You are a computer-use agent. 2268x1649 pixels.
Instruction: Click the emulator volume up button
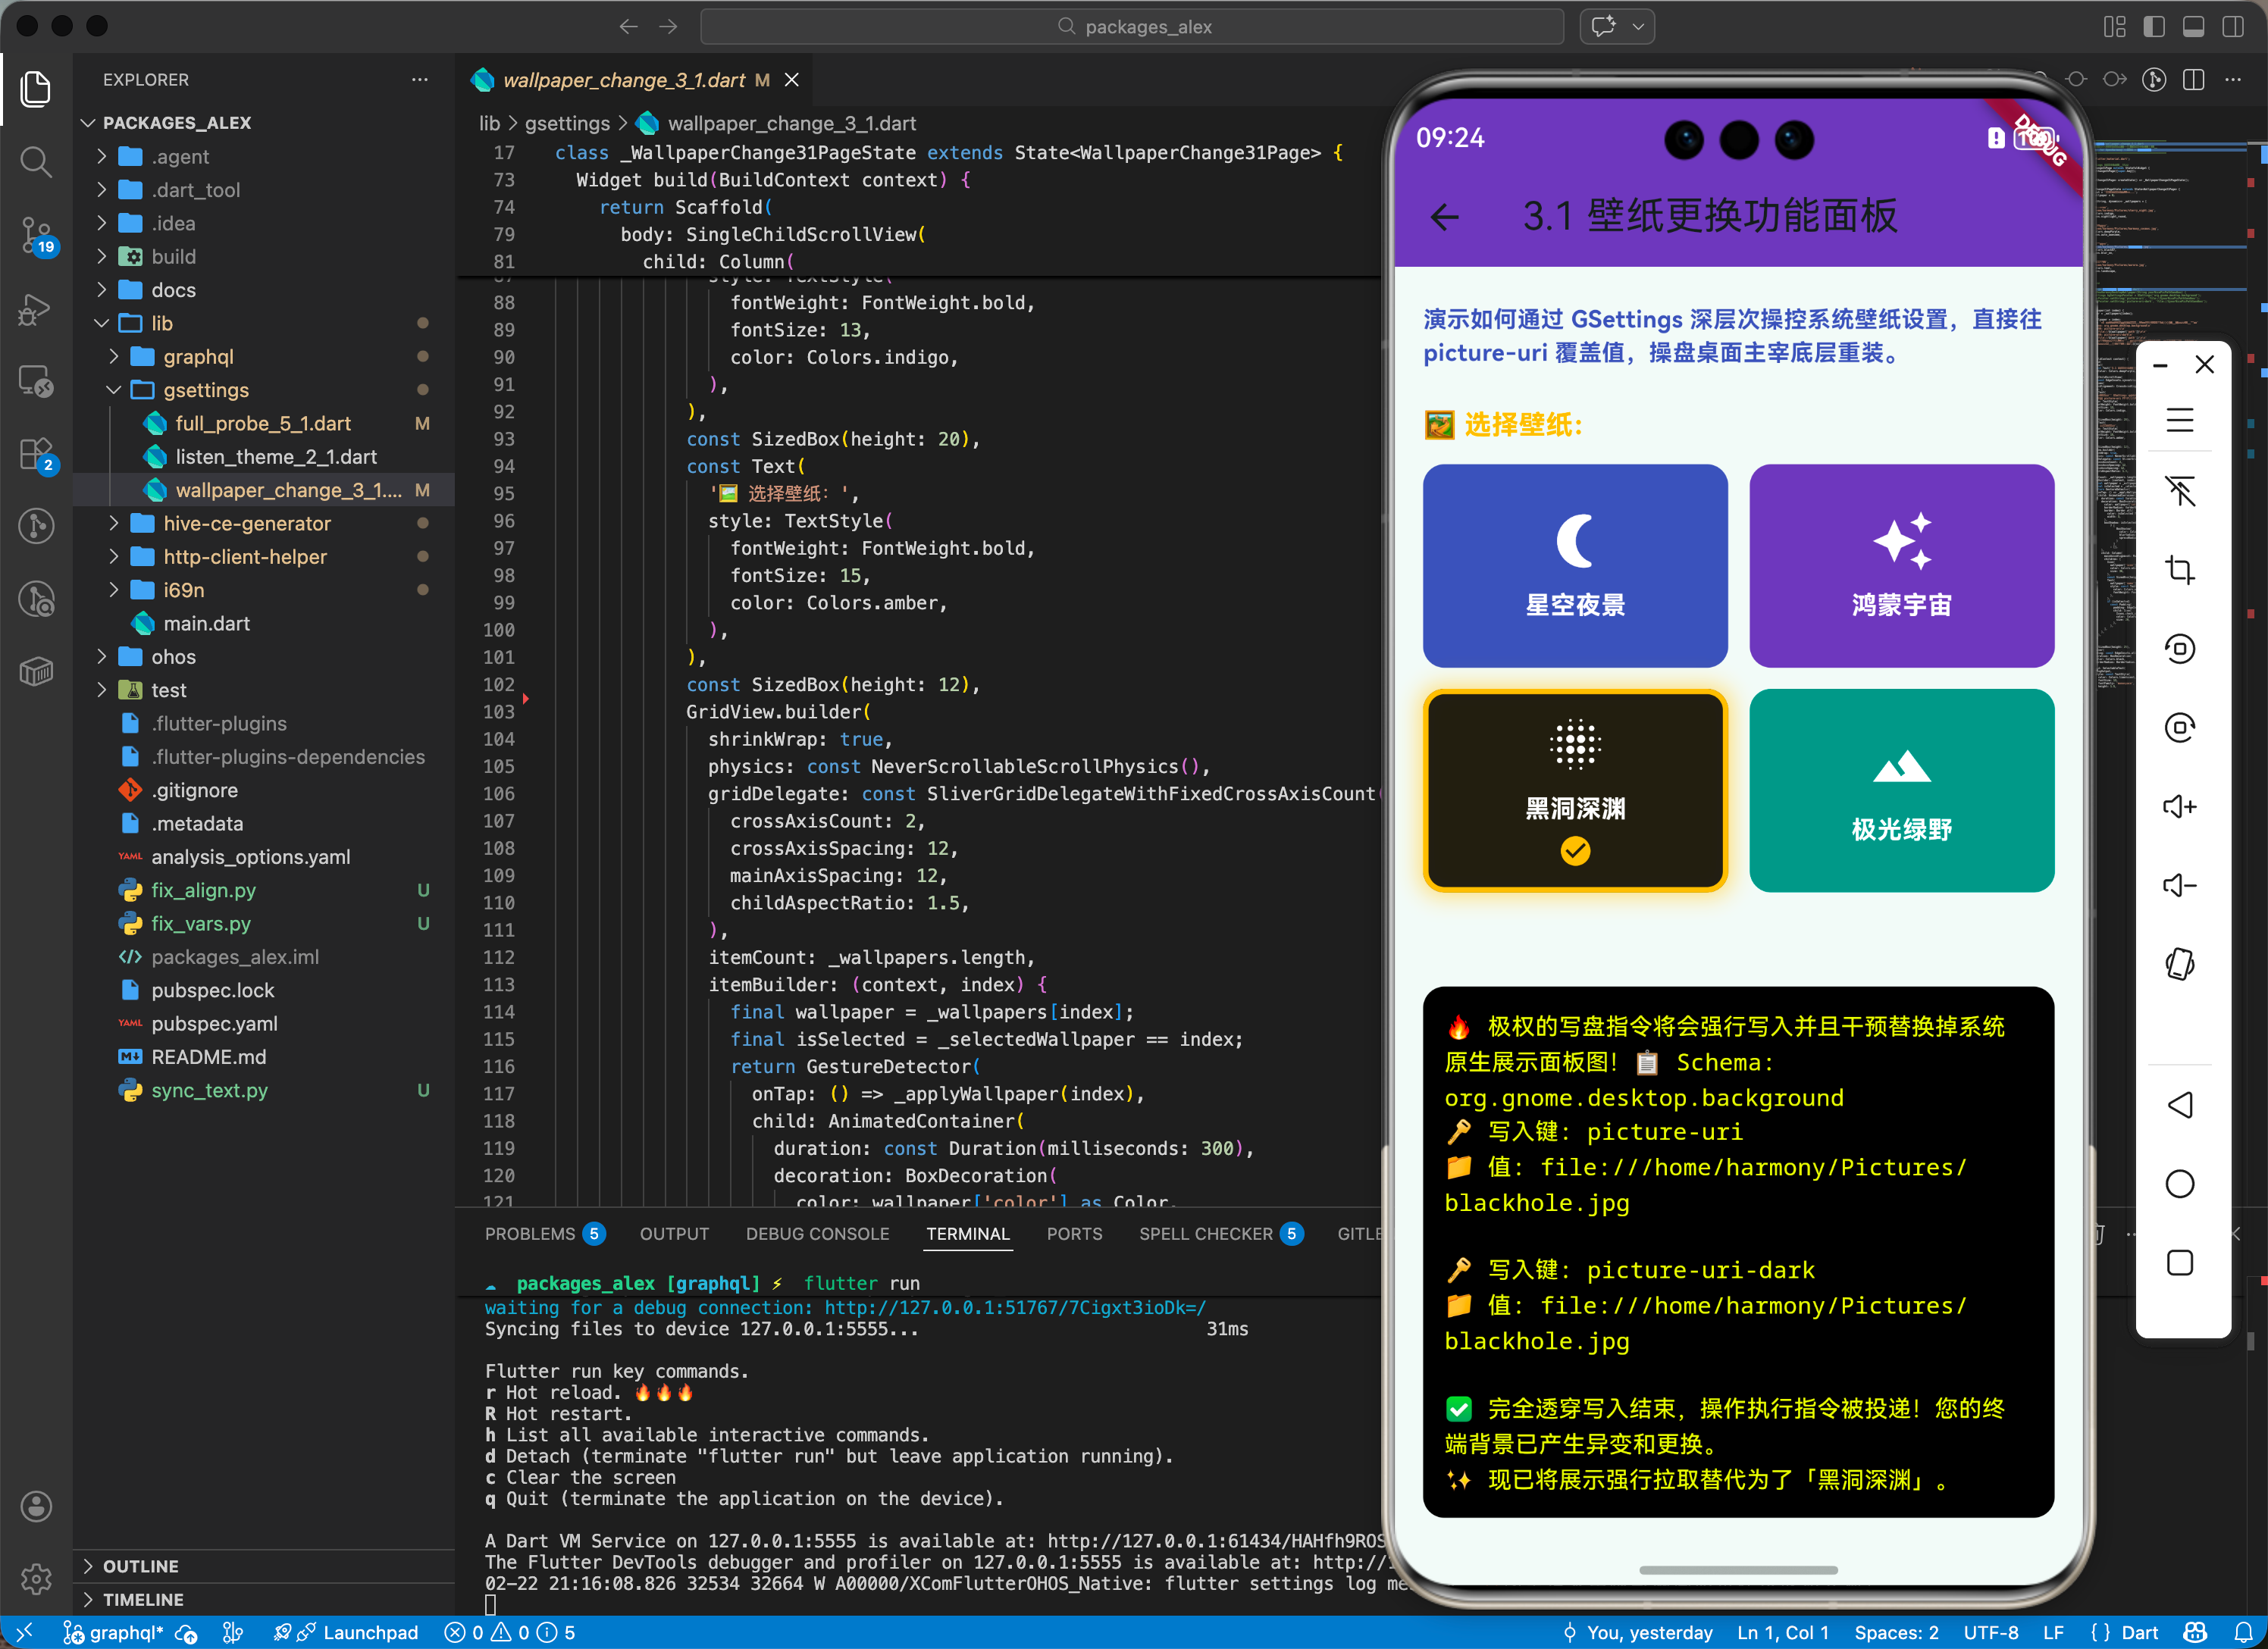[2179, 807]
